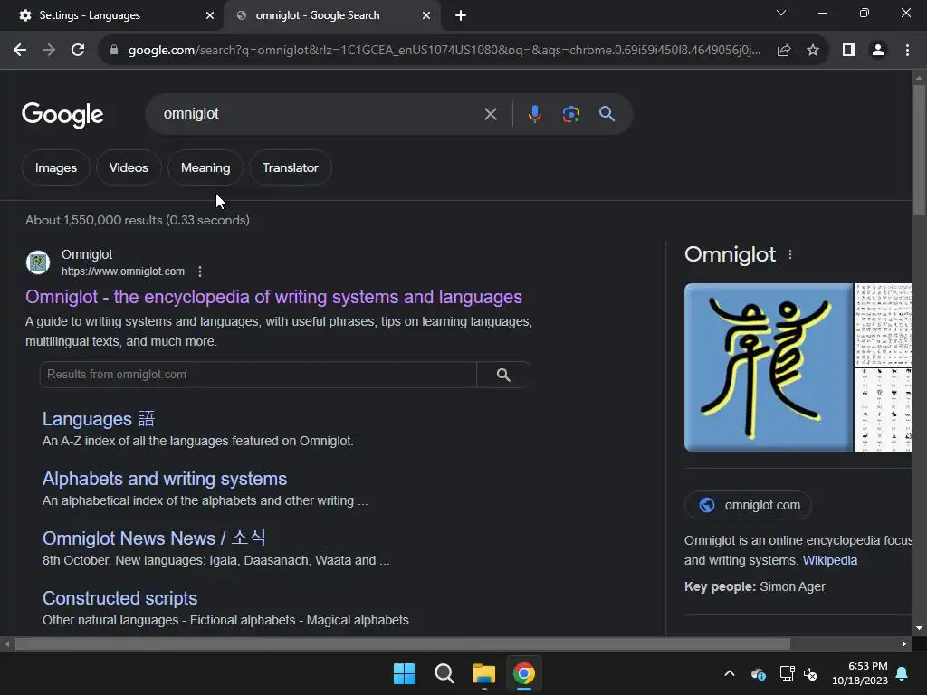Screen dimensions: 927x695
Task: Go to Google homepage logo
Action: pyautogui.click(x=62, y=115)
